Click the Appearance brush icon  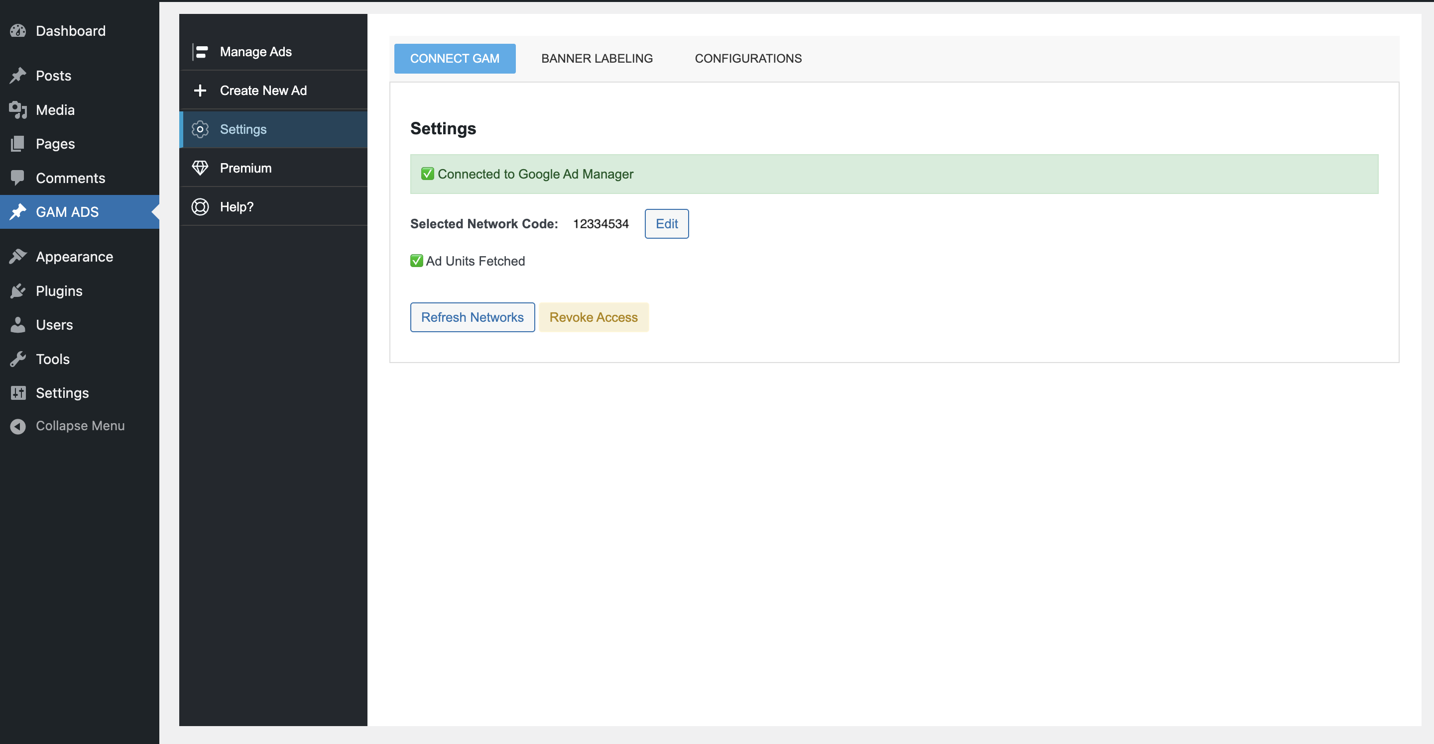click(18, 256)
